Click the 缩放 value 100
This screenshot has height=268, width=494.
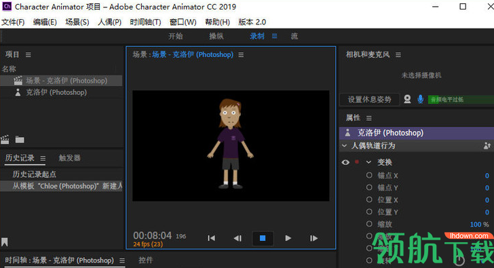tap(476, 225)
